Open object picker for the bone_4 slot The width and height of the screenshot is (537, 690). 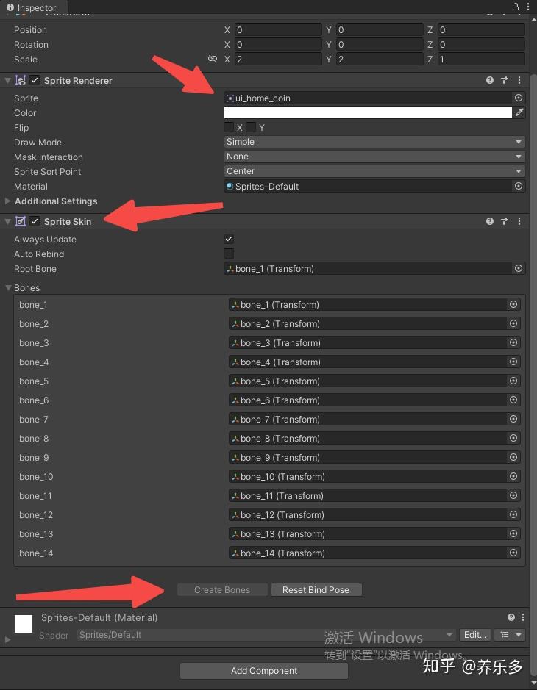coord(513,362)
